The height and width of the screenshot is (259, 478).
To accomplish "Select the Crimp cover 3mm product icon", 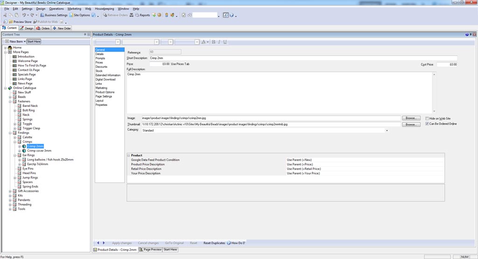I will (x=24, y=151).
